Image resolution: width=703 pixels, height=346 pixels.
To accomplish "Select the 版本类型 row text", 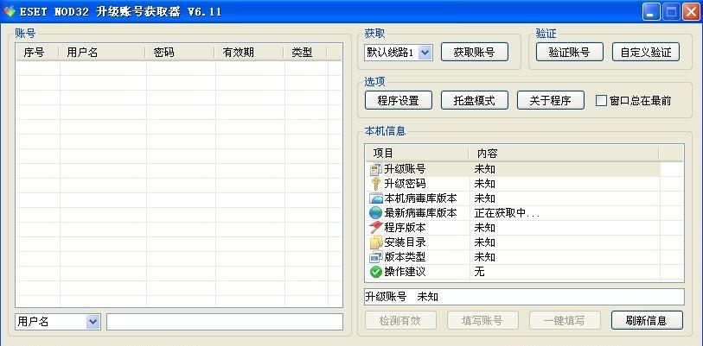I will tap(405, 257).
